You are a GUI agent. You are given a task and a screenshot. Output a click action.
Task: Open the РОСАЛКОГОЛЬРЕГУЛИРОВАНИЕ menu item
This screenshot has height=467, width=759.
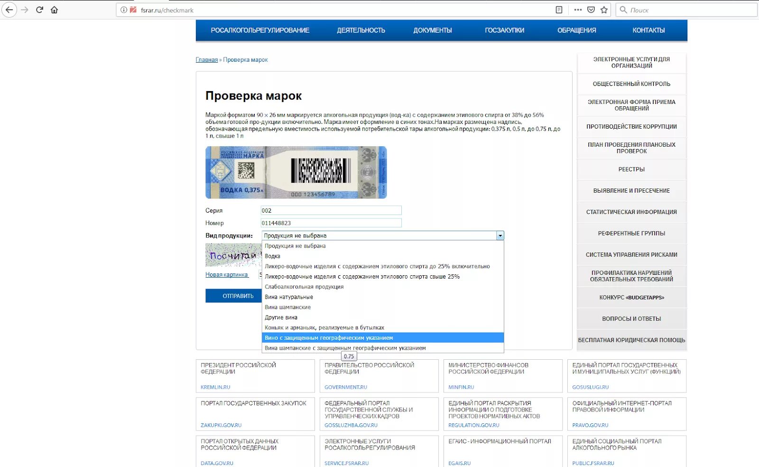click(x=260, y=30)
